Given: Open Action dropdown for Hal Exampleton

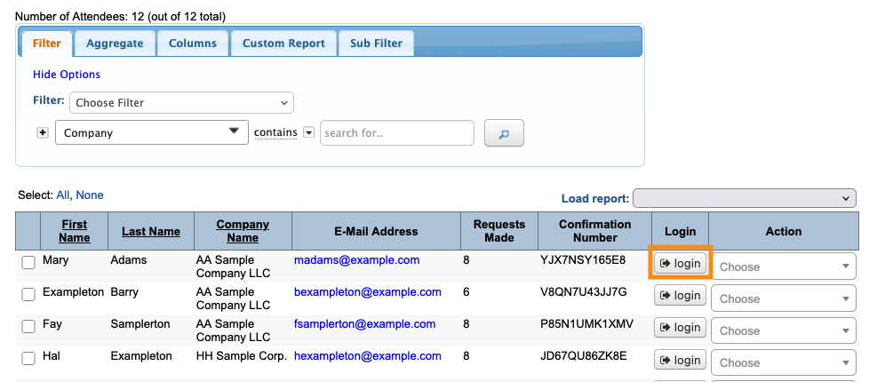Looking at the screenshot, I should coord(783,362).
